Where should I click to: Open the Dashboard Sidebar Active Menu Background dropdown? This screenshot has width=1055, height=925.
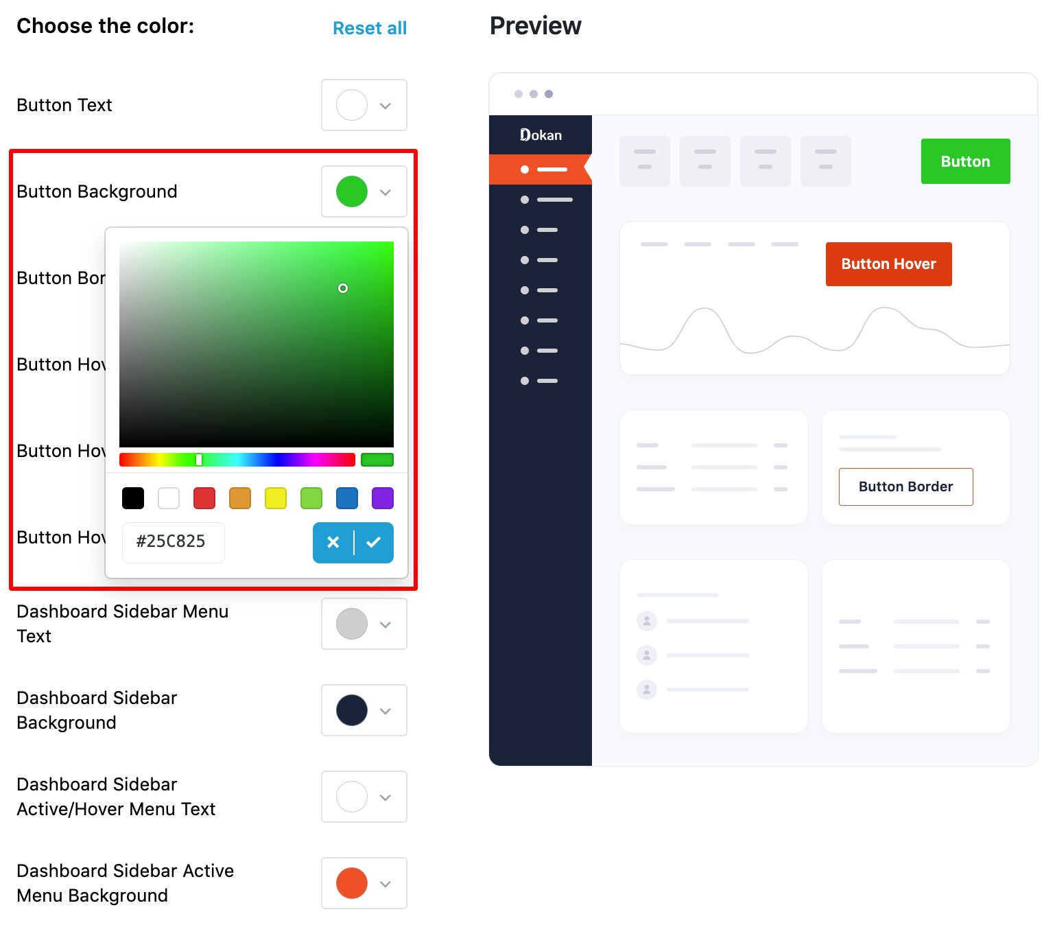[x=364, y=883]
